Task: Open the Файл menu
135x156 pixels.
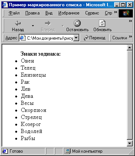Action: pyautogui.click(x=14, y=13)
